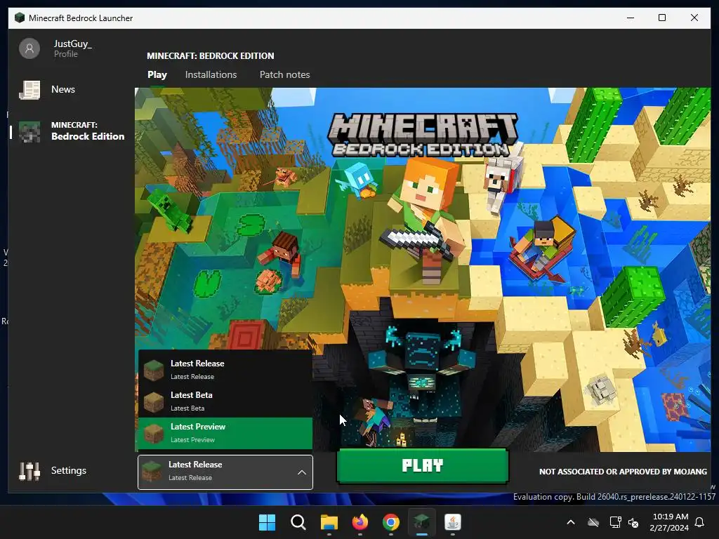Click the JustGuy_ Profile text
Screen dimensions: 719x539
[x=72, y=48]
